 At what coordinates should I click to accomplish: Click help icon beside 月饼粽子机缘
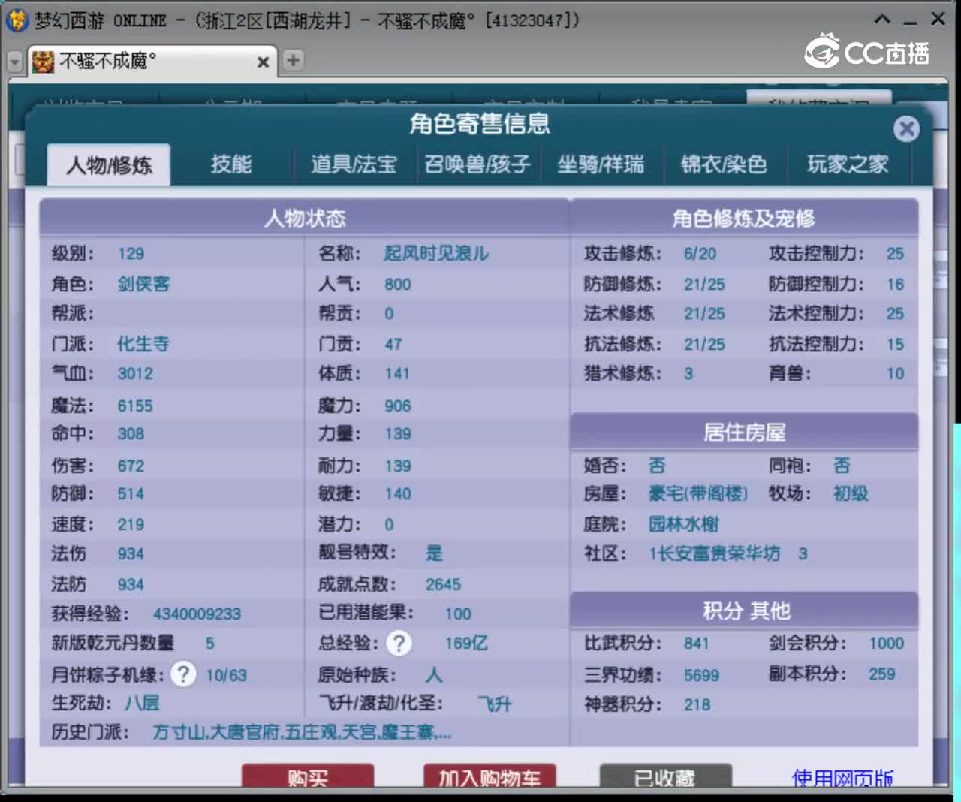pos(183,674)
